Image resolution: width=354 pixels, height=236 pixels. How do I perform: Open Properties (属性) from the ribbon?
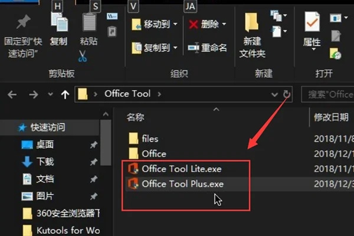tap(312, 31)
